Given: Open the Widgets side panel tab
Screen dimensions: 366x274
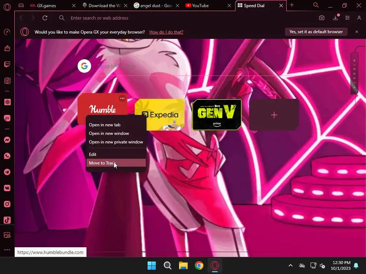Looking at the screenshot, I should (354, 73).
